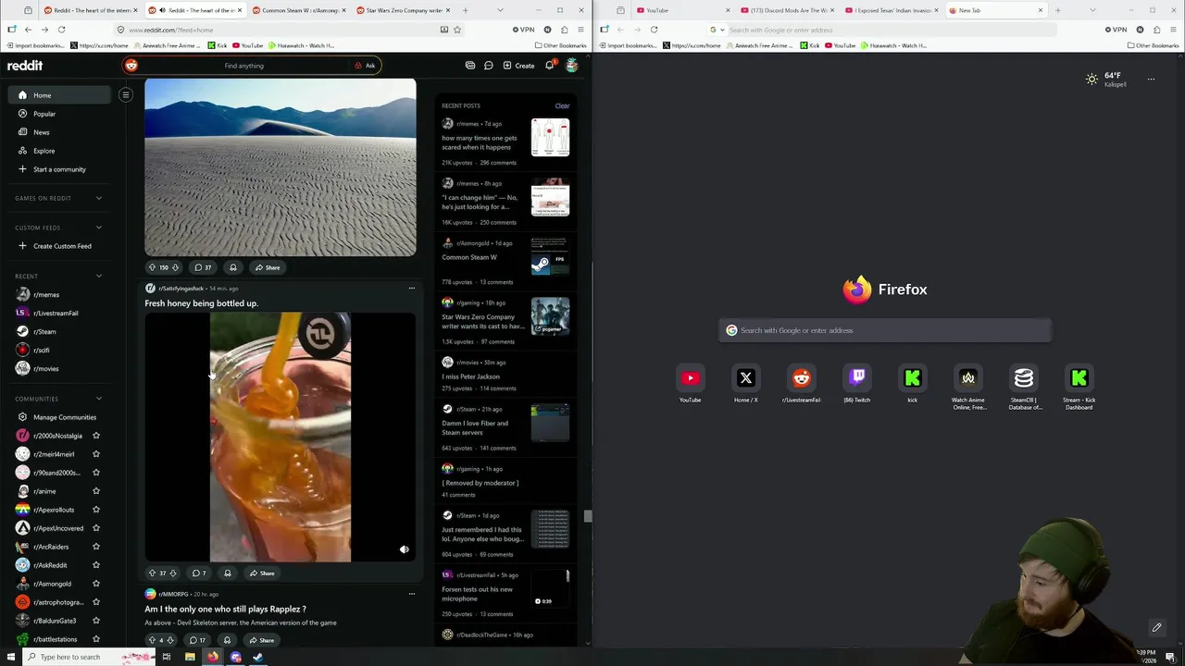Share the Fresh honey post
The width and height of the screenshot is (1185, 666).
[262, 573]
